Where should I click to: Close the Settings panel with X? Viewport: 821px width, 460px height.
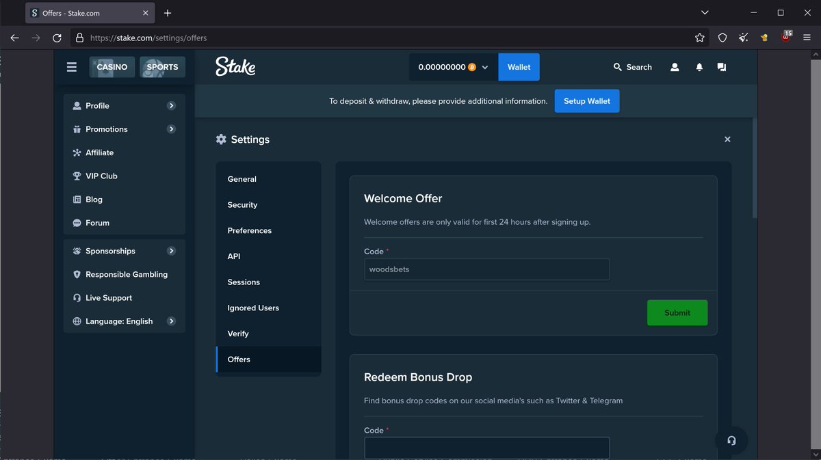point(727,139)
